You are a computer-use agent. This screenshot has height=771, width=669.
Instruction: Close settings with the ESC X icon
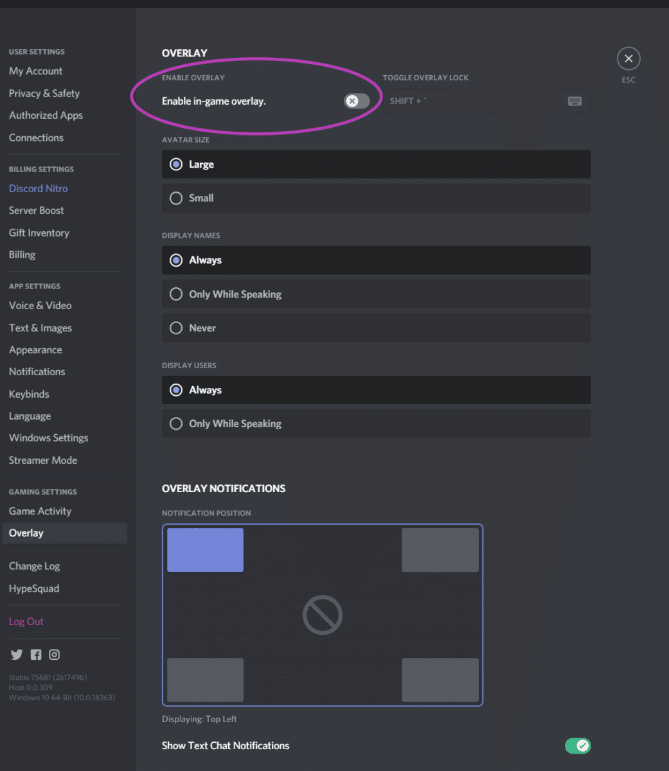[x=628, y=59]
